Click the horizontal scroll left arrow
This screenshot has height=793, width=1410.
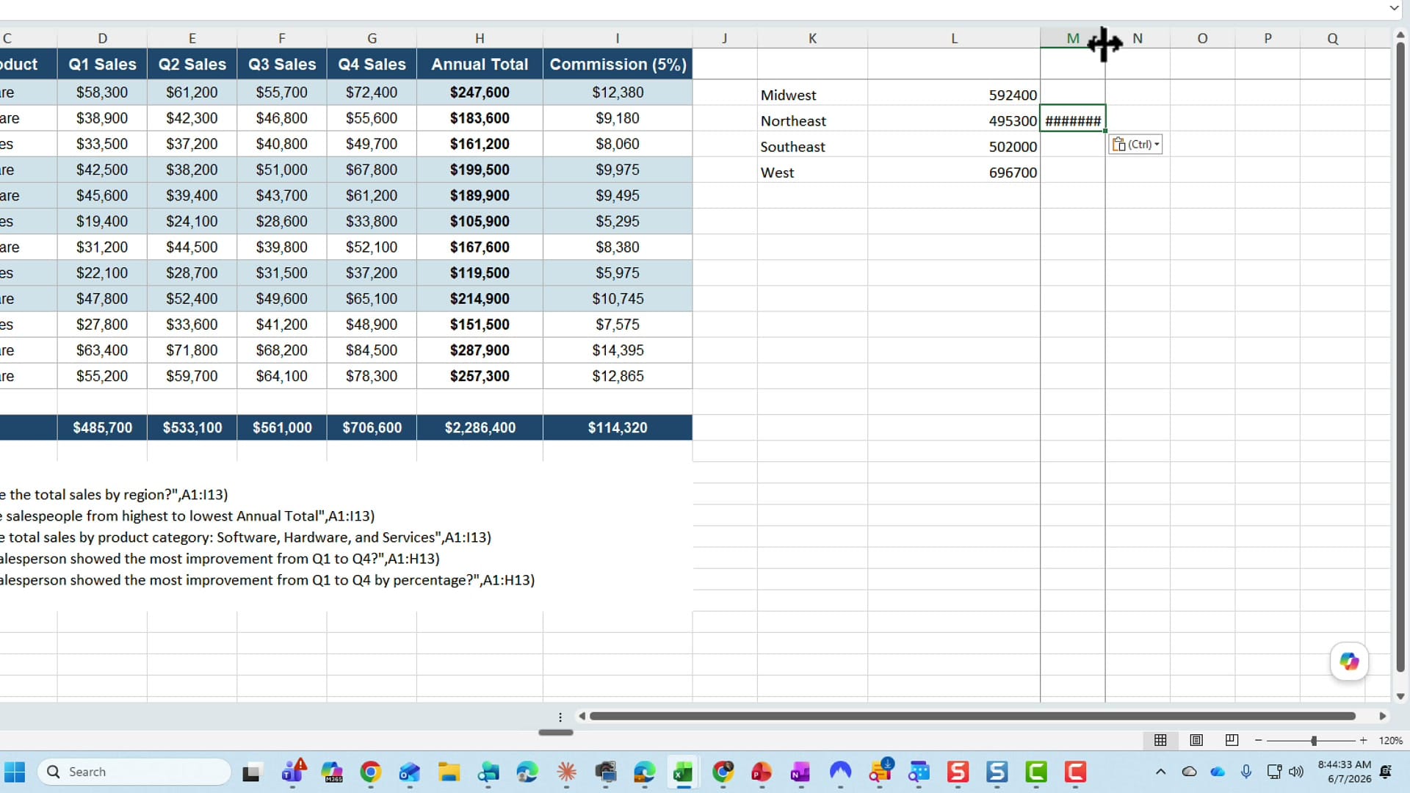(x=582, y=716)
